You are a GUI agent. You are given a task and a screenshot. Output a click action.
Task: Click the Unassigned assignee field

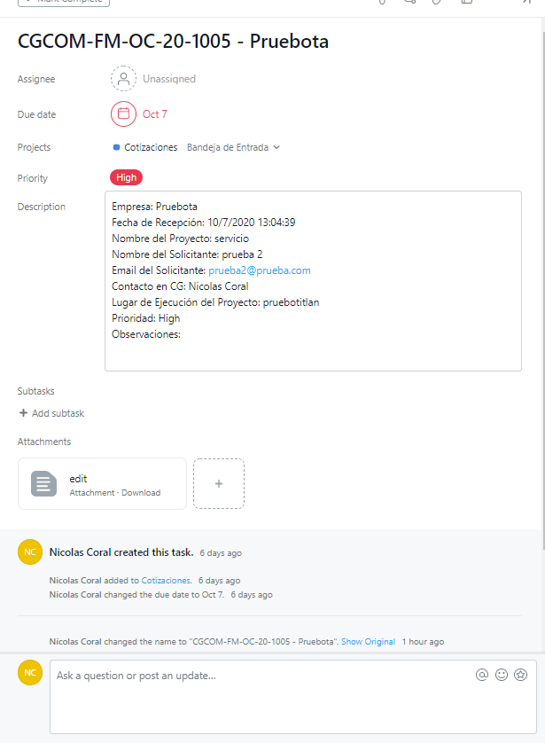(x=169, y=79)
